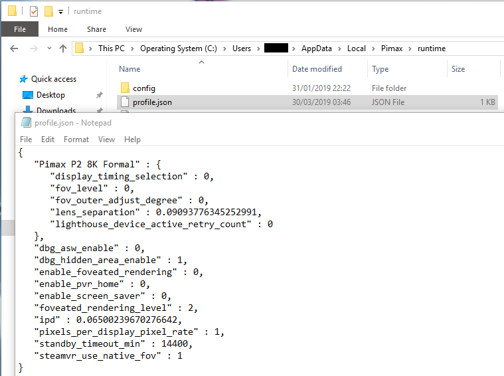
Task: Click the Notepad icon in profile.json title bar
Action: pyautogui.click(x=26, y=122)
